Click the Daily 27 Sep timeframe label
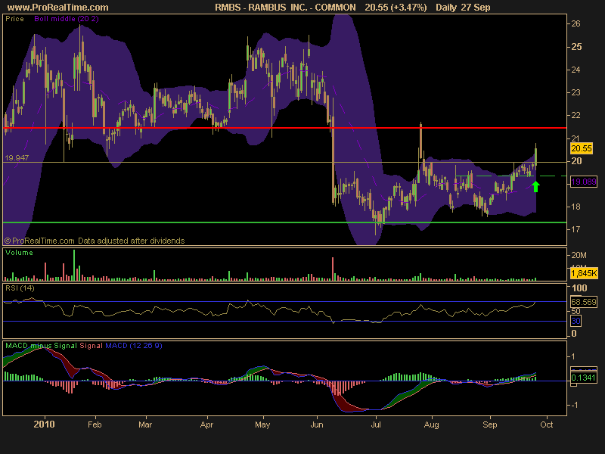 (463, 8)
